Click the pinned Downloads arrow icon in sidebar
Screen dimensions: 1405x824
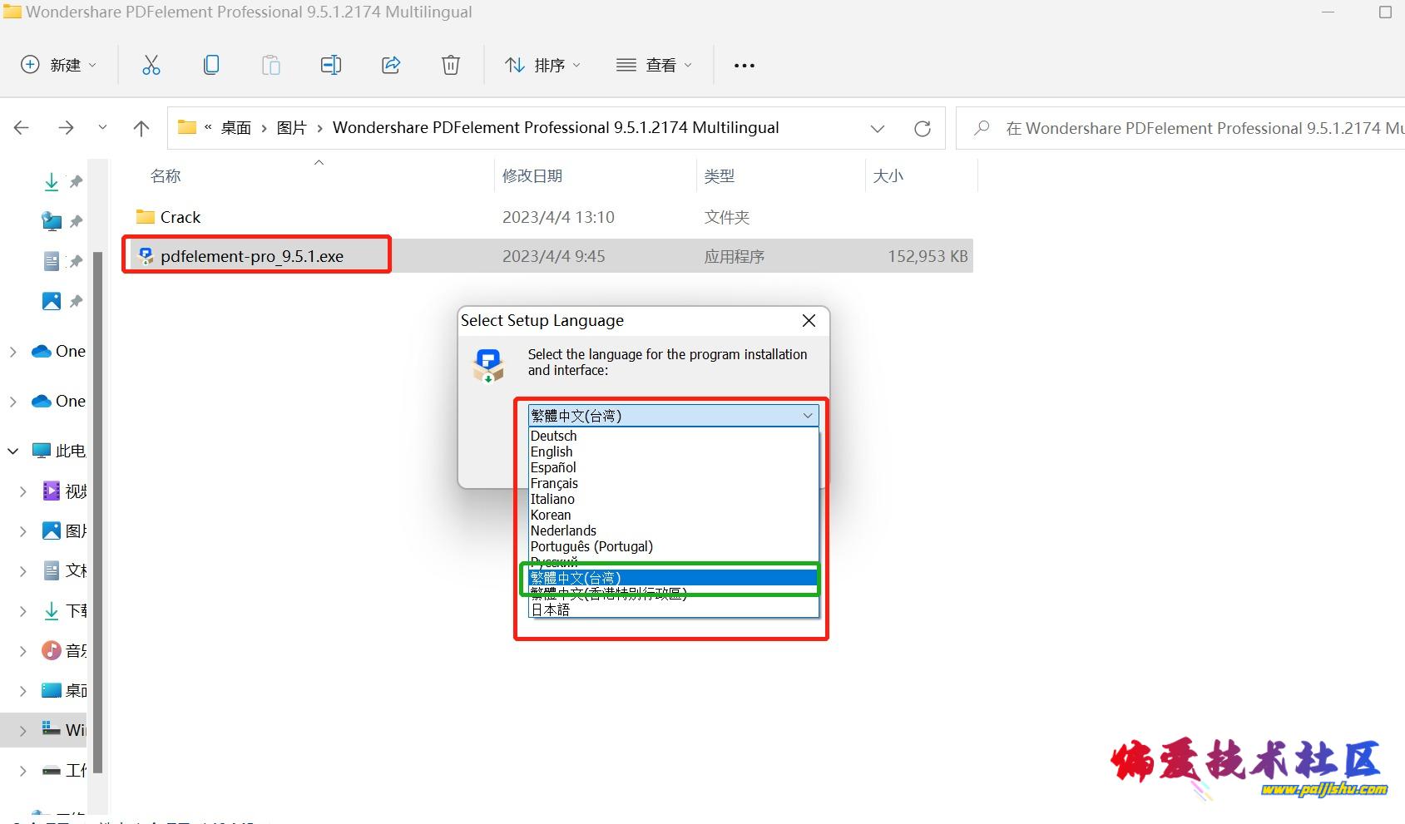pyautogui.click(x=52, y=181)
